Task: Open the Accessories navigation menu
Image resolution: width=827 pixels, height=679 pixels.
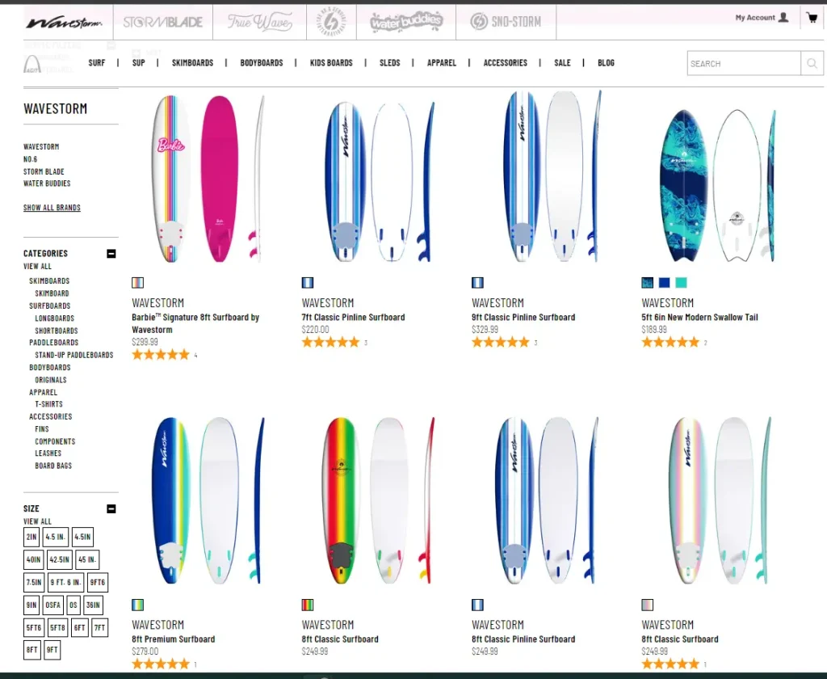Action: click(x=505, y=63)
